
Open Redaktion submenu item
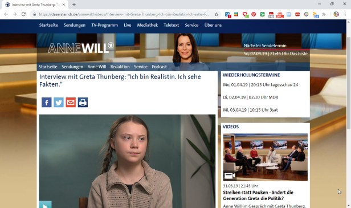[x=120, y=67]
